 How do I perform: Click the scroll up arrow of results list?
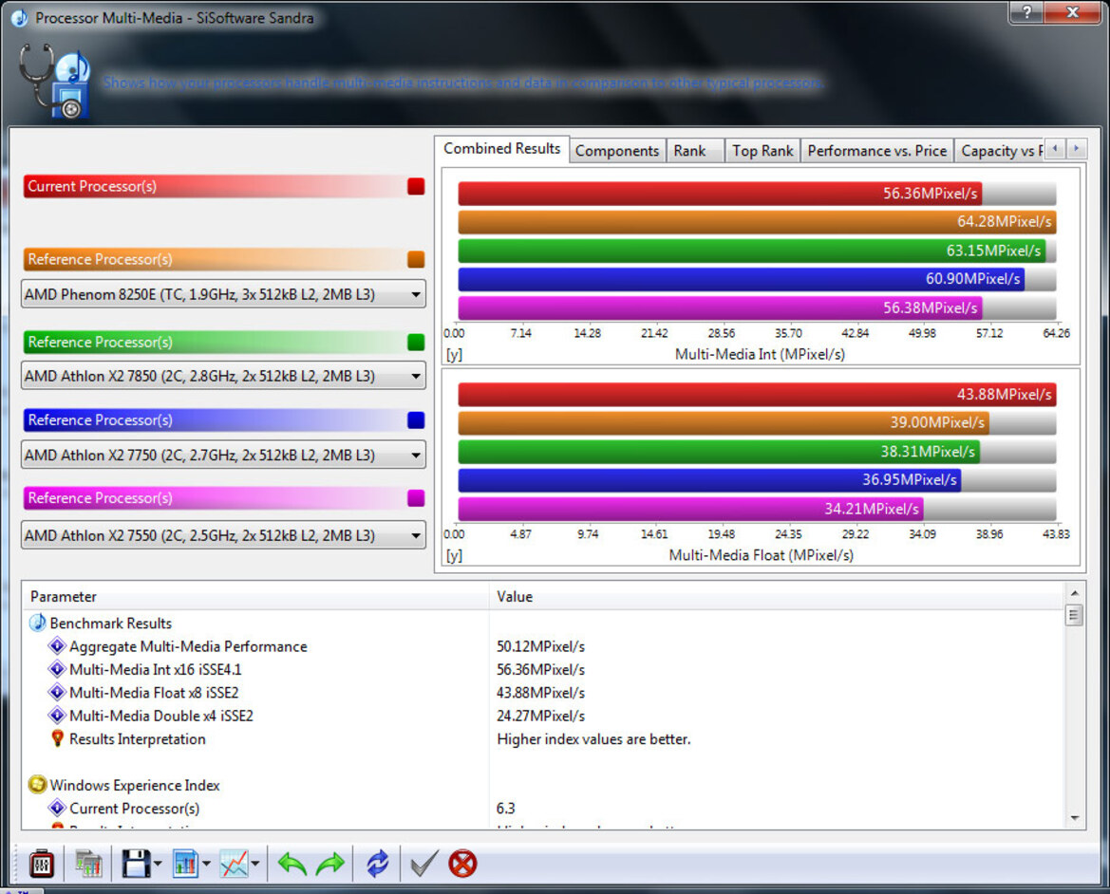click(x=1074, y=593)
